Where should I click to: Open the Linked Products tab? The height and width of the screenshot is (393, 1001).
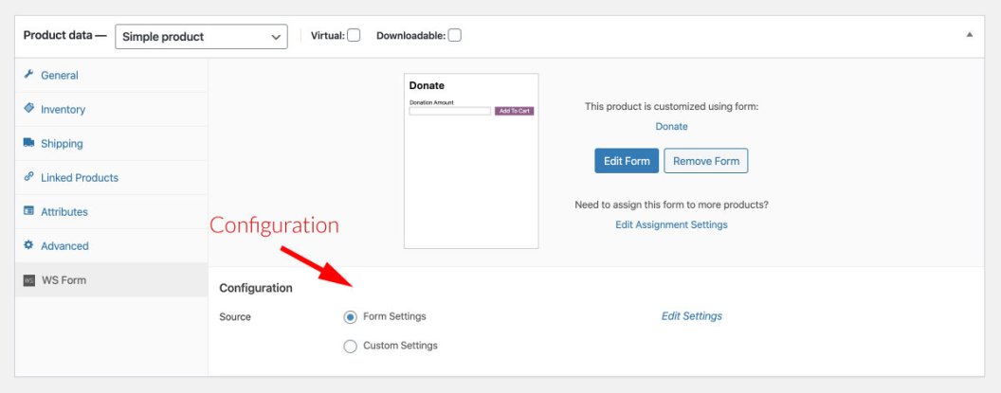coord(80,177)
